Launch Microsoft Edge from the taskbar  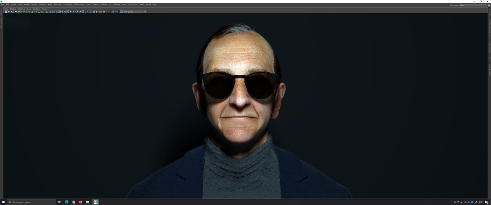click(66, 202)
